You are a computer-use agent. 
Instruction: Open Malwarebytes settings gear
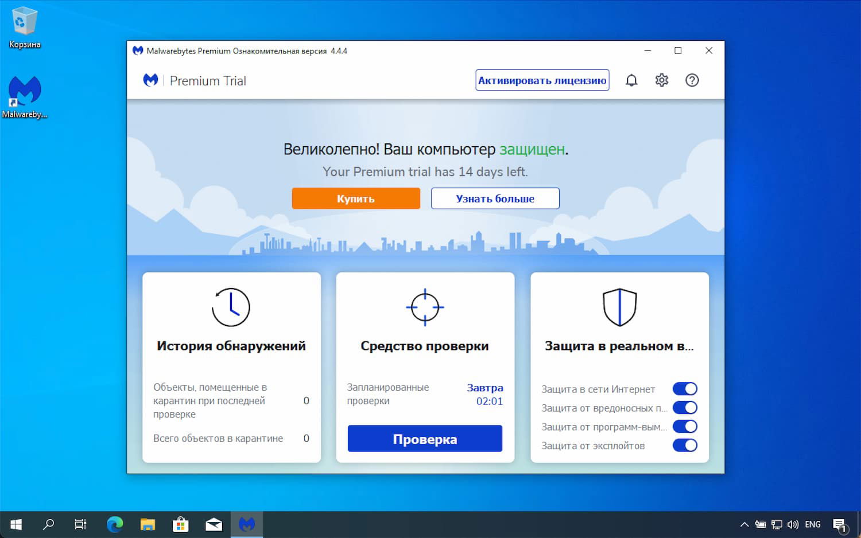pos(662,80)
